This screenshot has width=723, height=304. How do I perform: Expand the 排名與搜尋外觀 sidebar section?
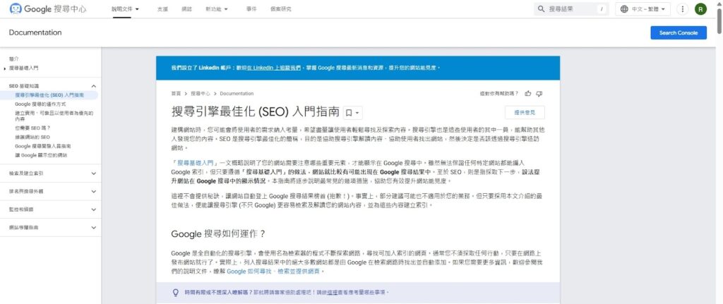pos(94,190)
